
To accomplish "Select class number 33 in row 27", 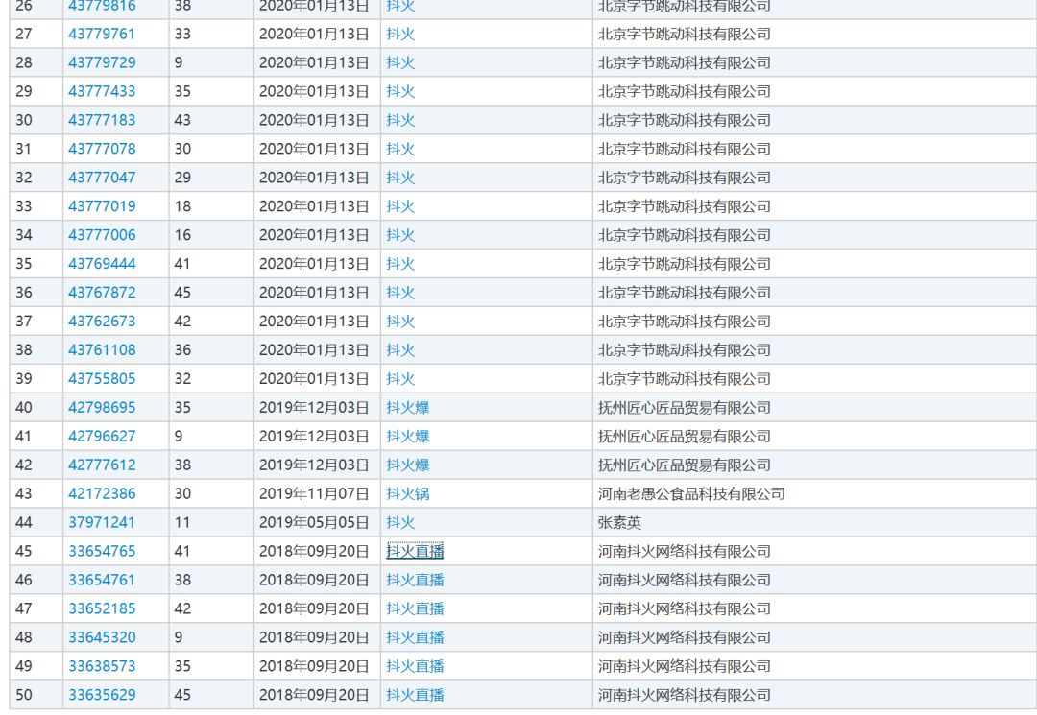I will 211,34.
